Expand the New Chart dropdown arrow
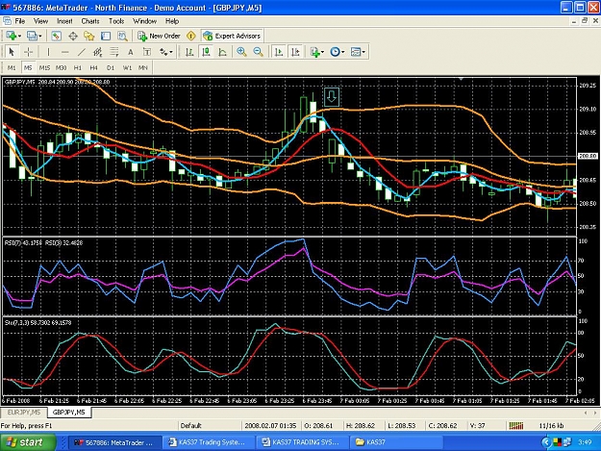The width and height of the screenshot is (601, 451). [19, 36]
